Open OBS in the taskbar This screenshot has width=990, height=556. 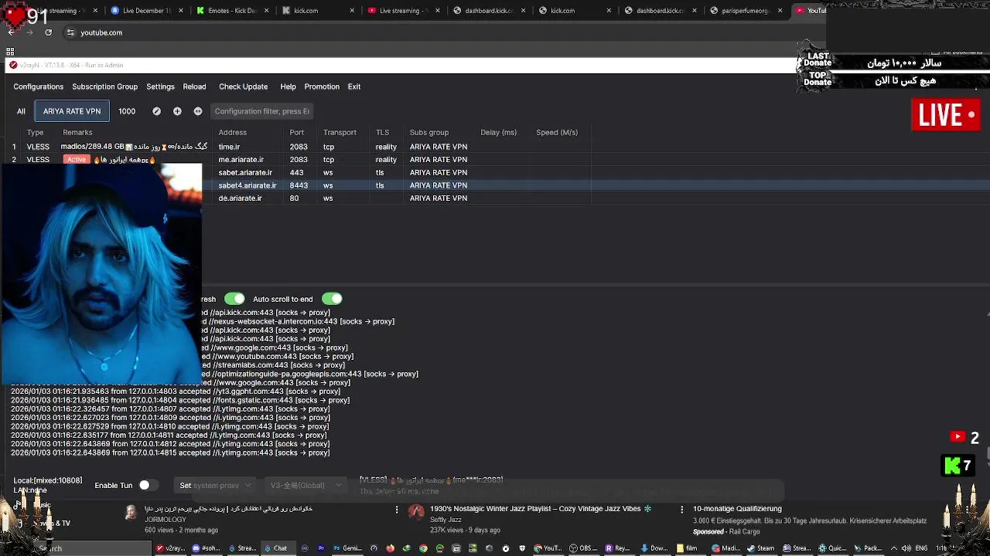(x=584, y=548)
